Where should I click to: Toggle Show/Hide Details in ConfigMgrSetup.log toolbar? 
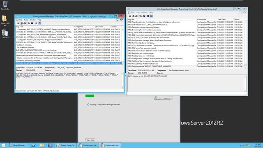pyautogui.click(x=151, y=16)
